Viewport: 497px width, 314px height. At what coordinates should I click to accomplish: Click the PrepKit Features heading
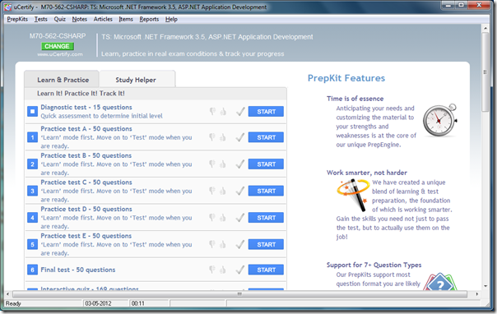346,78
